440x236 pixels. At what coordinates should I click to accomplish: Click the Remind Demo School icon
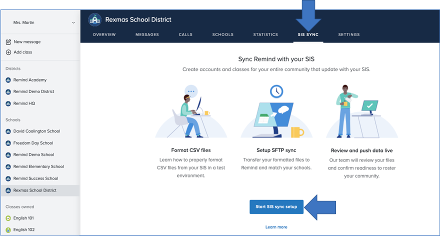click(8, 155)
